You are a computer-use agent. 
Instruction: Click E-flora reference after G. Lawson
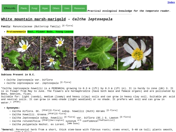(x=125, y=117)
